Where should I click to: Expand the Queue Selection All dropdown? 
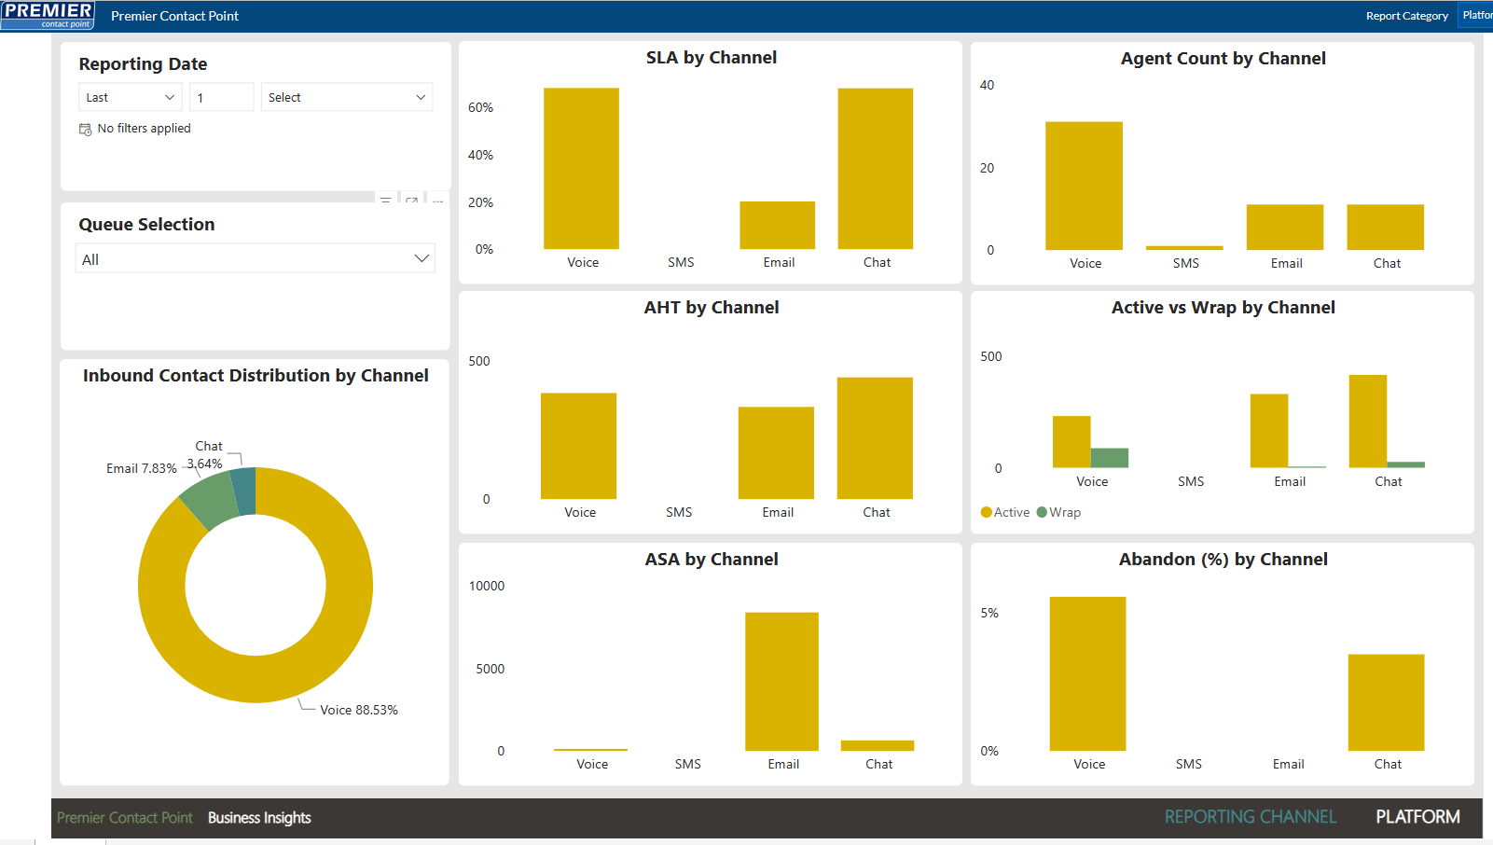click(x=255, y=258)
